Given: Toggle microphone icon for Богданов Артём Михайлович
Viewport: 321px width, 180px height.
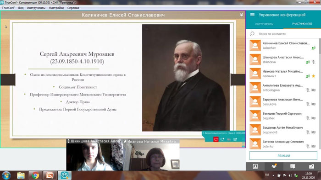Looking at the screenshot, I should [308, 132].
